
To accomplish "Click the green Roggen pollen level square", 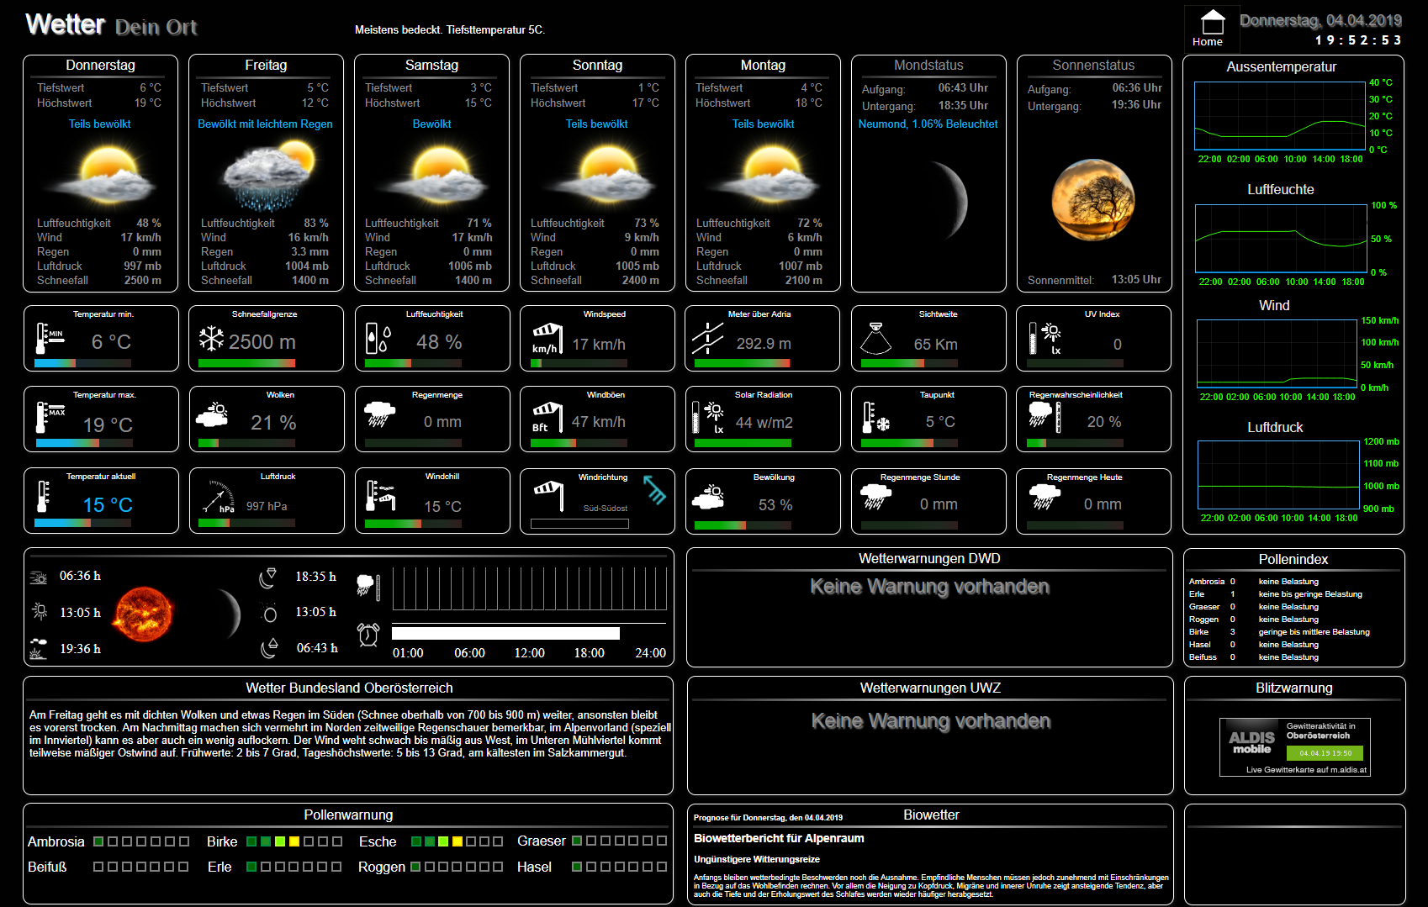I will tap(415, 867).
